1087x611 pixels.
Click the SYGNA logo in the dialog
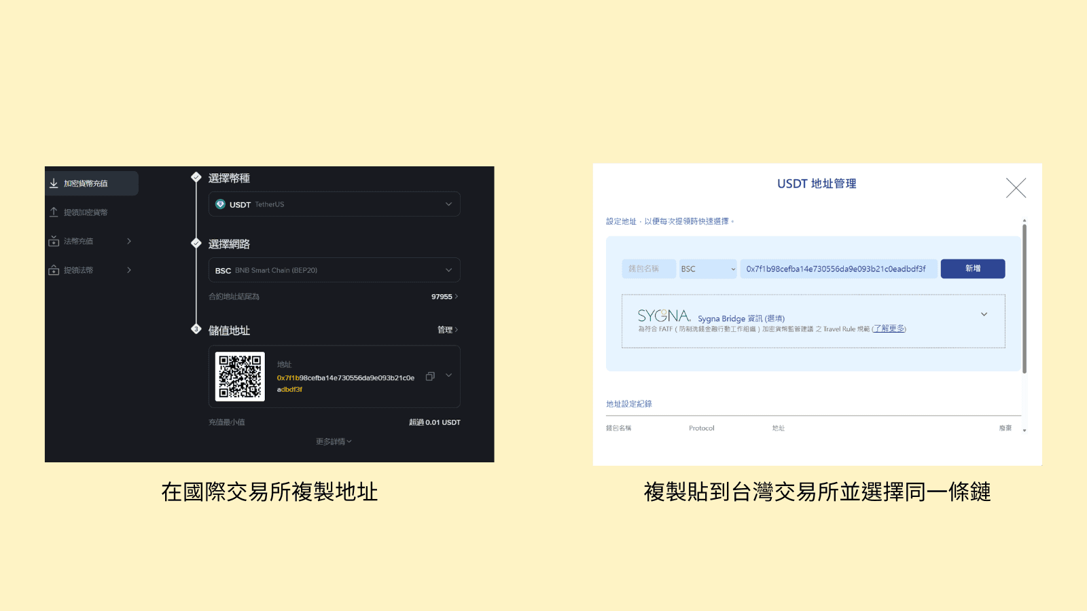[662, 315]
